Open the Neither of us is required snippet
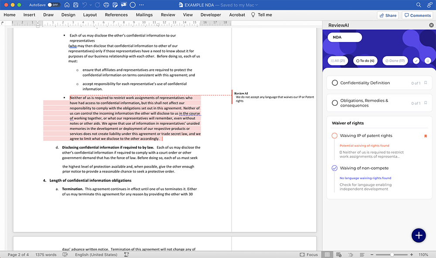Viewport: 436px width, 258px height. point(371,154)
